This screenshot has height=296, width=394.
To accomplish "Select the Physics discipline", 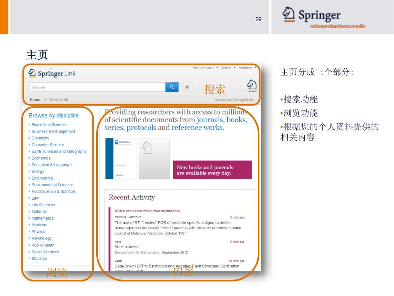I will pos(38,232).
